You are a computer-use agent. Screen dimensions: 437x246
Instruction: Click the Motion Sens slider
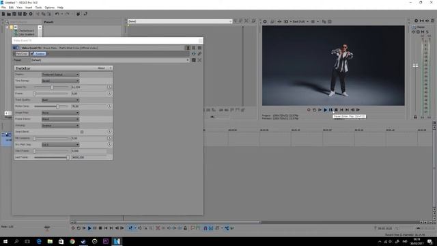pos(51,107)
